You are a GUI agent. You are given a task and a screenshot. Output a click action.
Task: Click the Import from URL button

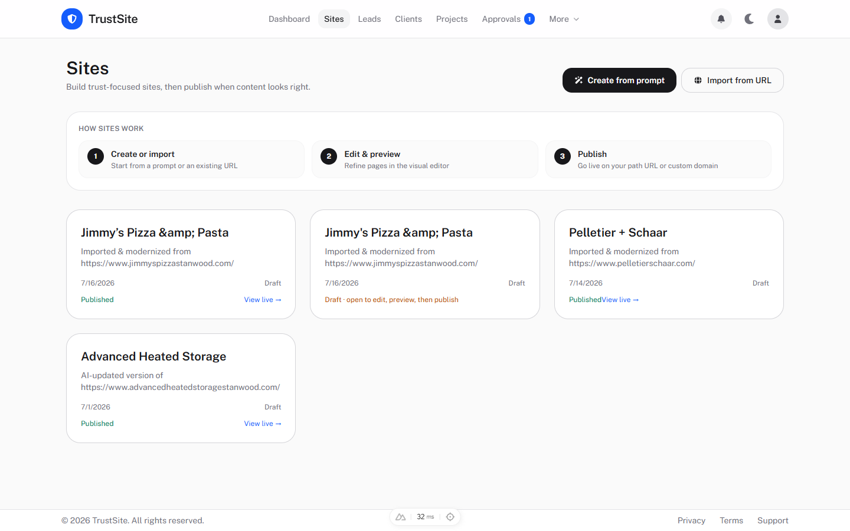(733, 80)
